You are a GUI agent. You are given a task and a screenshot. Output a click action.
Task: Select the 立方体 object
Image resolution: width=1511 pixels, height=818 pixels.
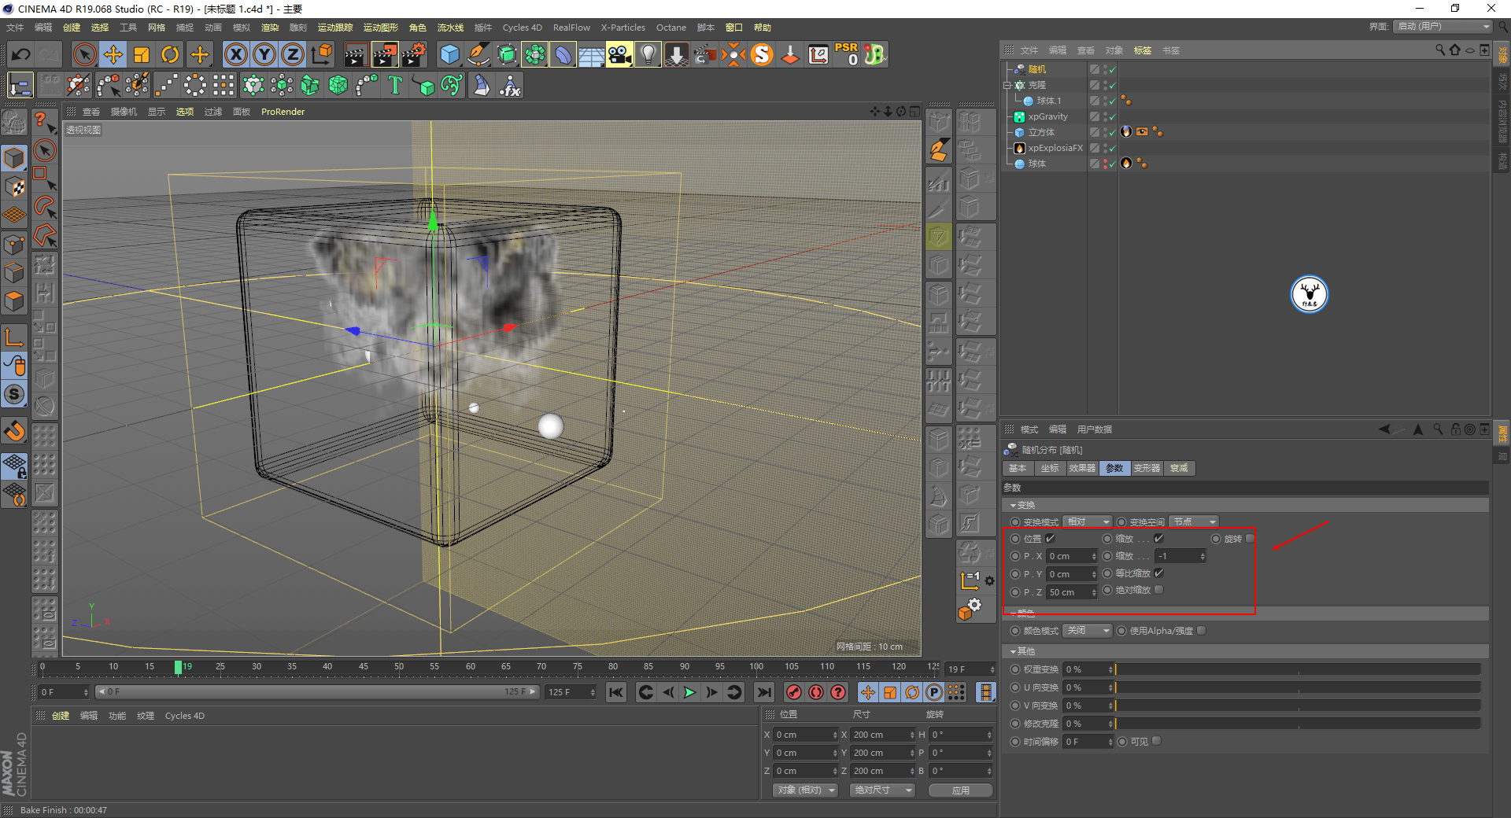[1041, 132]
